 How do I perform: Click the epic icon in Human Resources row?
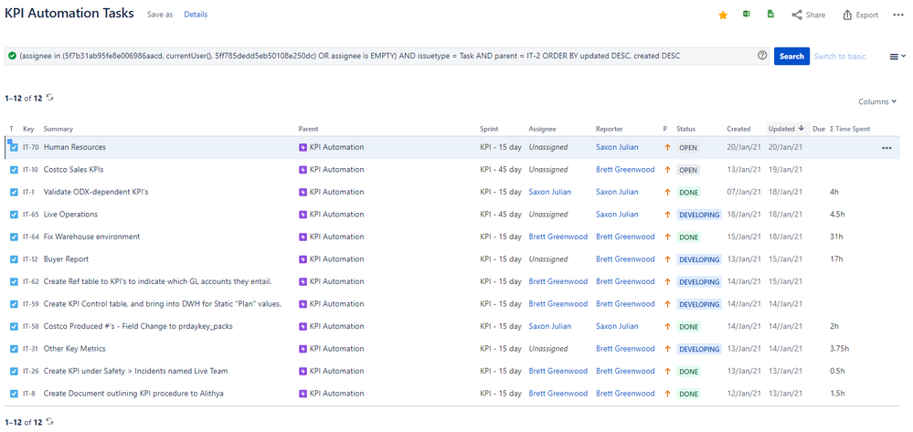pos(303,147)
